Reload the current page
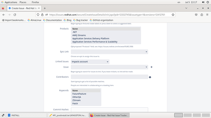 coord(15,15)
